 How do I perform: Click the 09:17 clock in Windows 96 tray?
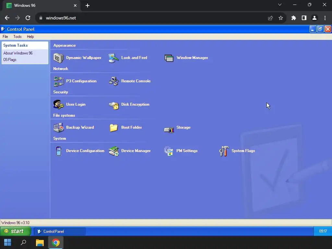click(323, 231)
